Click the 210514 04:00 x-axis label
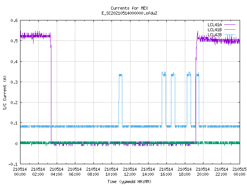This screenshot has height=185, width=247. click(x=56, y=172)
